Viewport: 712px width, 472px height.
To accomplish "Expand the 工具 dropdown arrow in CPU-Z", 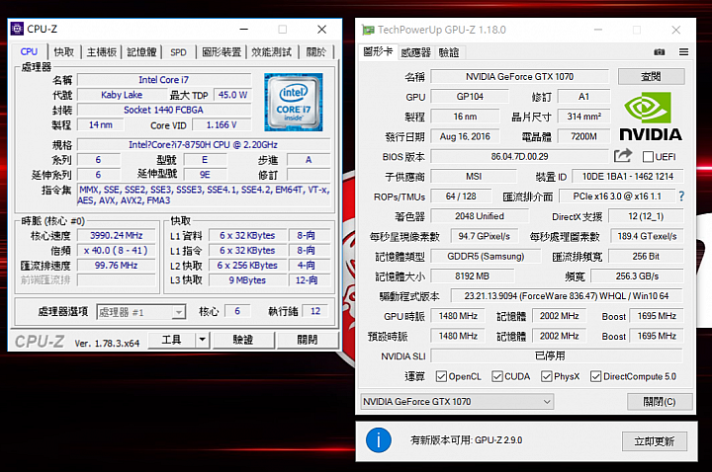I will pyautogui.click(x=202, y=340).
